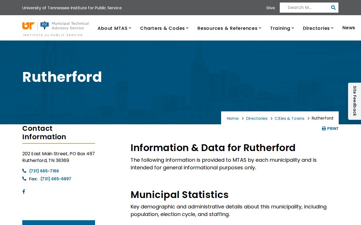Open the Facebook icon link
The width and height of the screenshot is (361, 225).
point(24,192)
